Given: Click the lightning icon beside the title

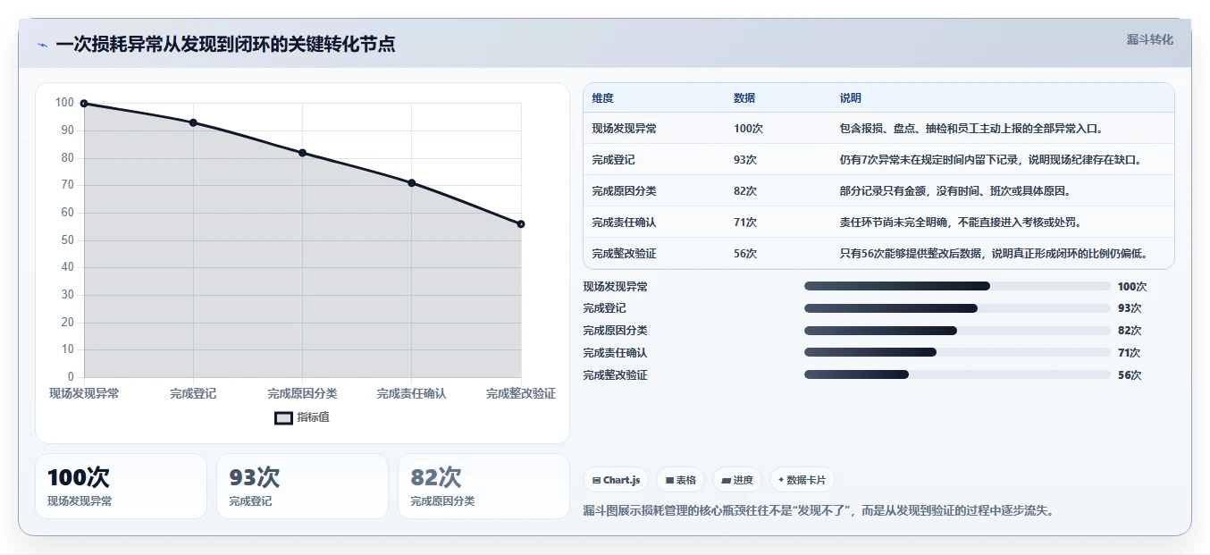Looking at the screenshot, I should 42,45.
